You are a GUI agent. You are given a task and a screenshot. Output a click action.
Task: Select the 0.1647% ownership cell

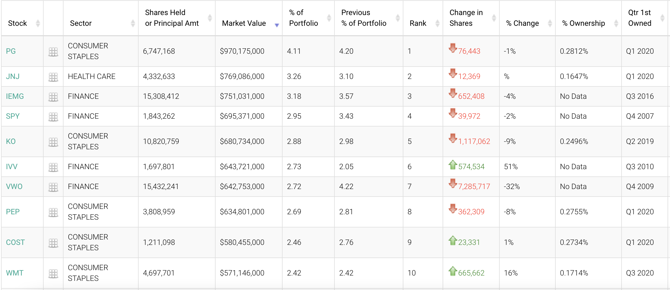(x=588, y=76)
